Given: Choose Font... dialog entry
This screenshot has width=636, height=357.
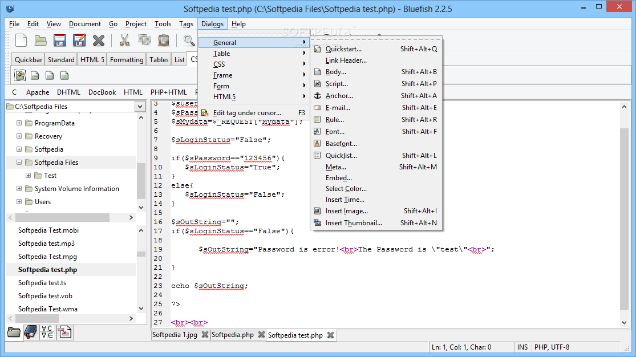Looking at the screenshot, I should pos(376,131).
